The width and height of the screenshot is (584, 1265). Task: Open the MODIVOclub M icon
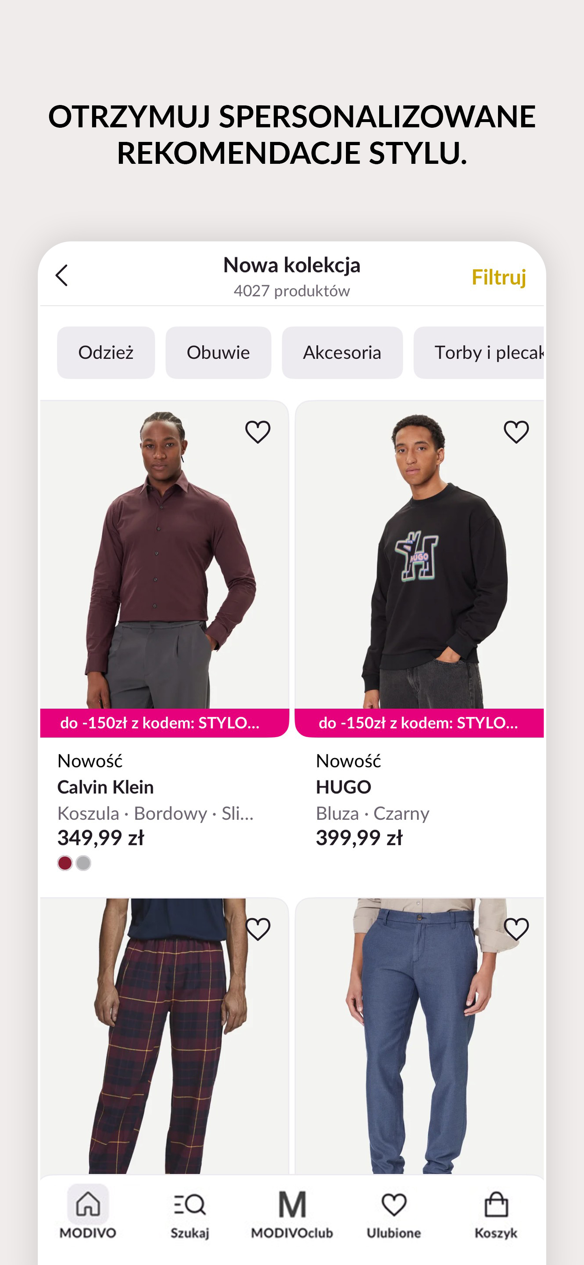point(292,1204)
